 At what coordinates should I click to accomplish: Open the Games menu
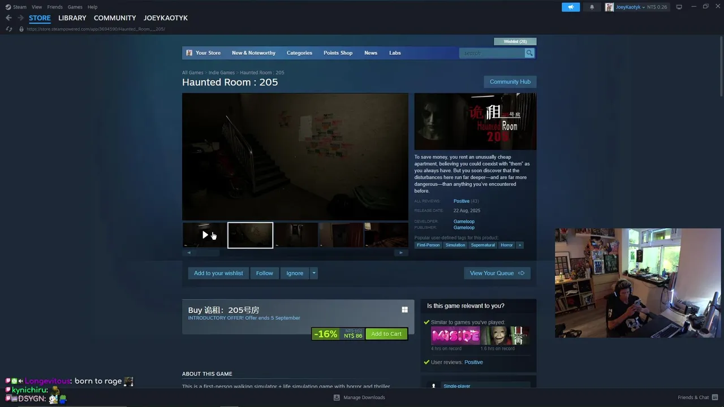tap(75, 7)
